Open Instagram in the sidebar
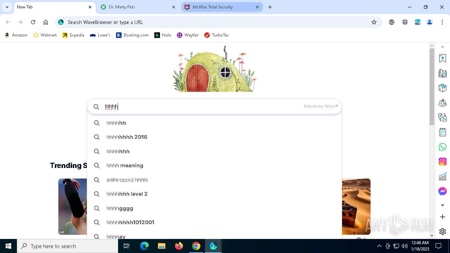Image resolution: width=450 pixels, height=253 pixels. [x=443, y=162]
